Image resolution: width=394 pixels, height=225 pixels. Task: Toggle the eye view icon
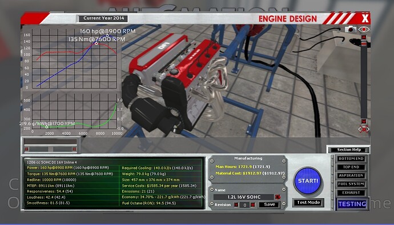pyautogui.click(x=364, y=30)
